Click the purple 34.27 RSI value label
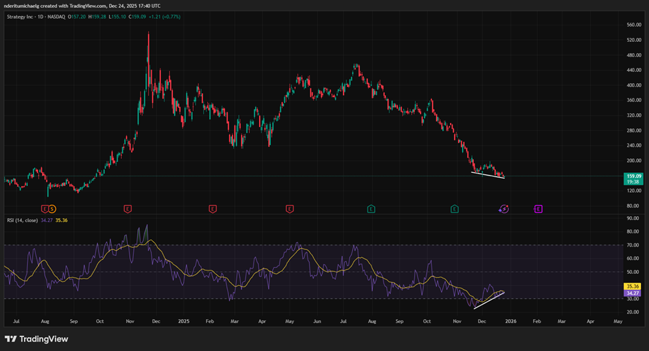Viewport: 649px width, 351px height. pos(632,293)
